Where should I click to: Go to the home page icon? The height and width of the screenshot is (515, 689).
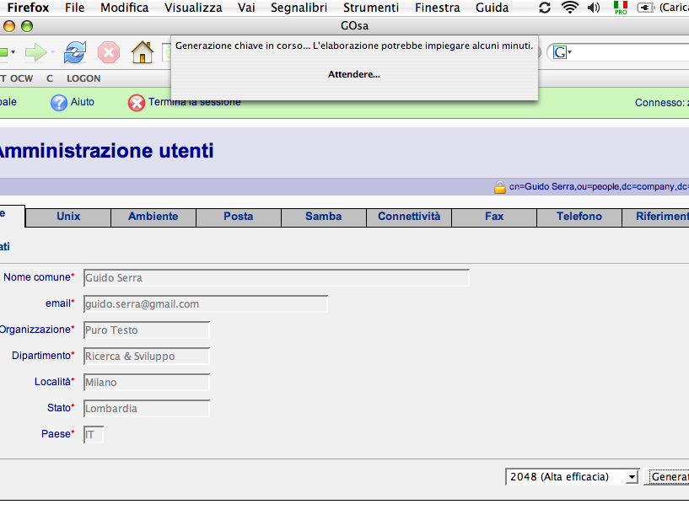tap(142, 53)
